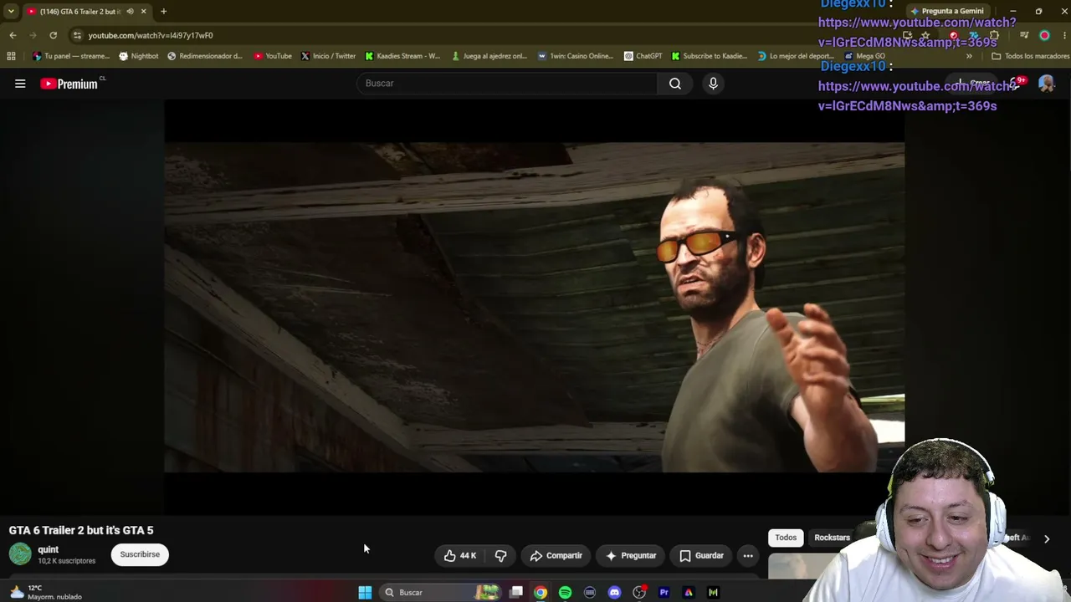Open the ChatGPT bookmark
1071x602 pixels.
(x=643, y=56)
